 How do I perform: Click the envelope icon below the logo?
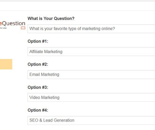click(x=23, y=28)
